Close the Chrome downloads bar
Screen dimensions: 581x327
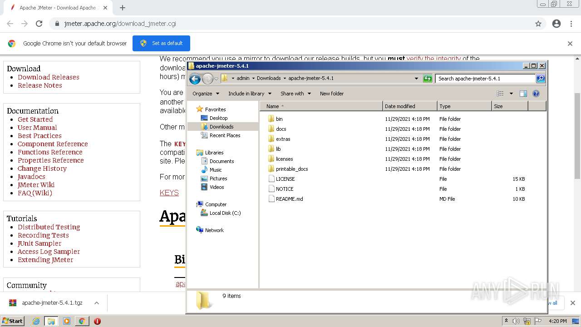[572, 303]
